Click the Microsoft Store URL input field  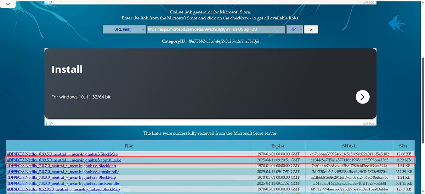[216, 29]
